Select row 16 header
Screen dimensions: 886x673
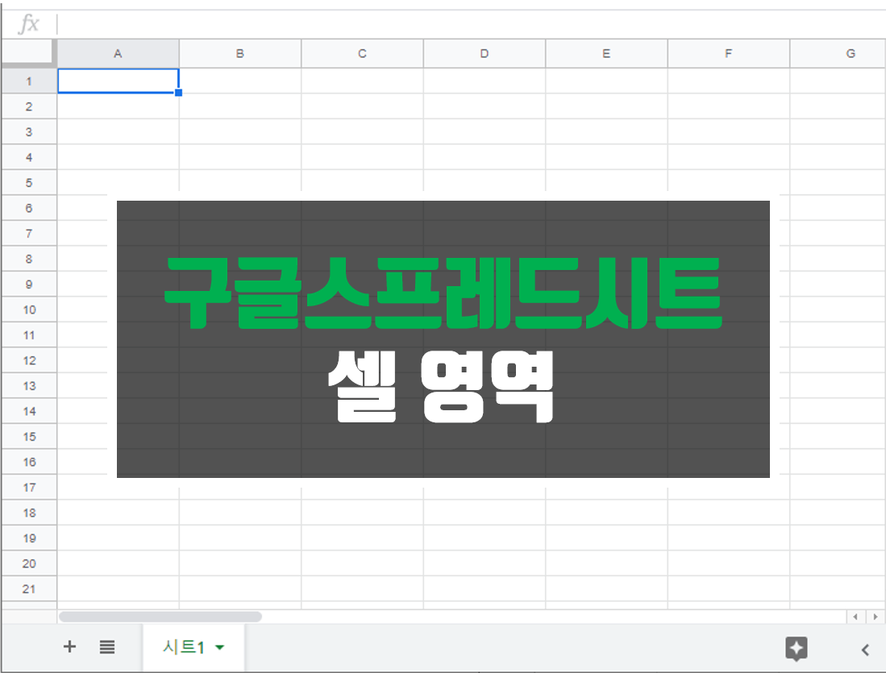29,462
